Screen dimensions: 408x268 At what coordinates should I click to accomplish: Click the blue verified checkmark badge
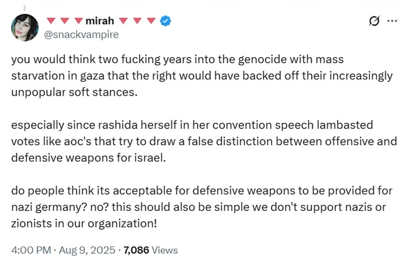click(166, 21)
